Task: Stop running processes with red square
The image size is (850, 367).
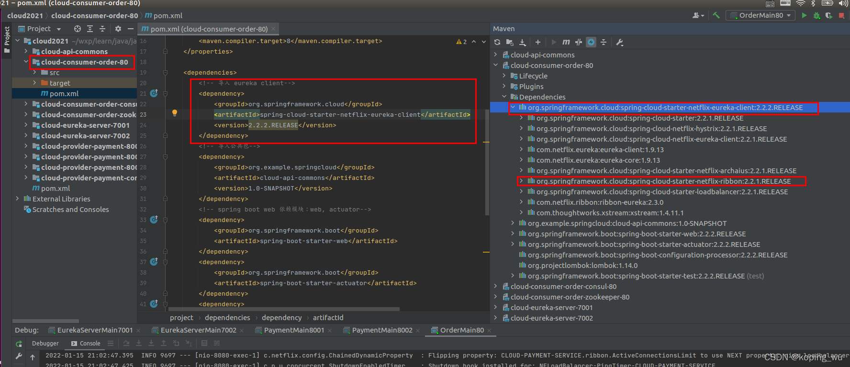Action: coord(841,15)
